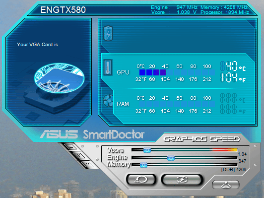Image resolution: width=264 pixels, height=198 pixels.
Task: Click the Vcore 1.038 V readout
Action: pos(174,12)
